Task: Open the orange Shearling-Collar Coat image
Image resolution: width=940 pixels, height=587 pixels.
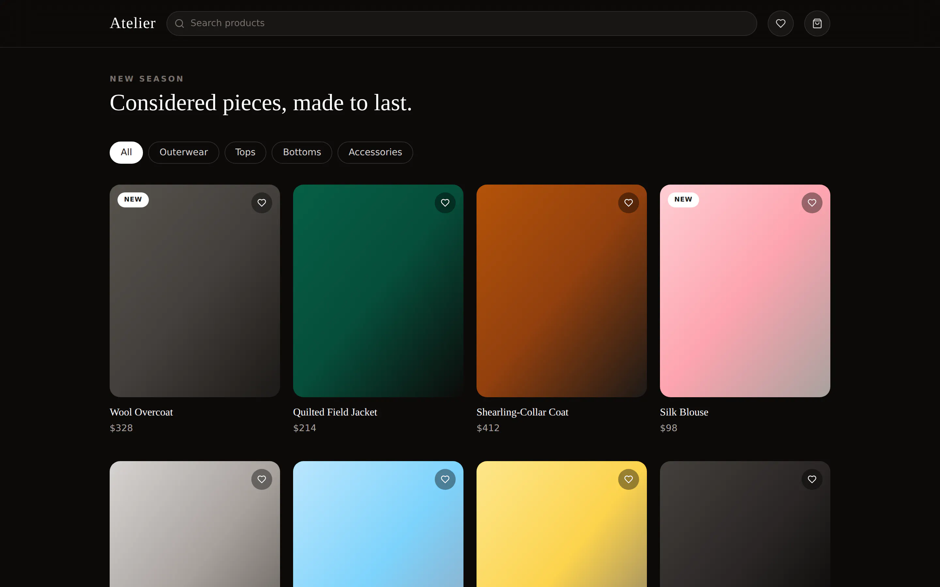Action: tap(561, 290)
